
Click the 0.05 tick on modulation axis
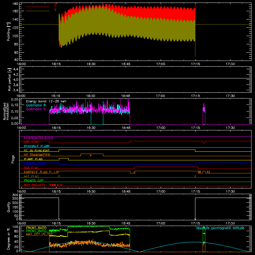15,118
